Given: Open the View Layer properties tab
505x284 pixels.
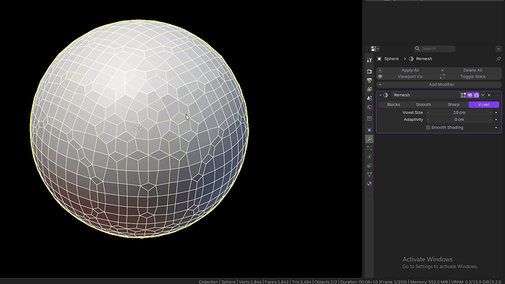Looking at the screenshot, I should pos(370,89).
